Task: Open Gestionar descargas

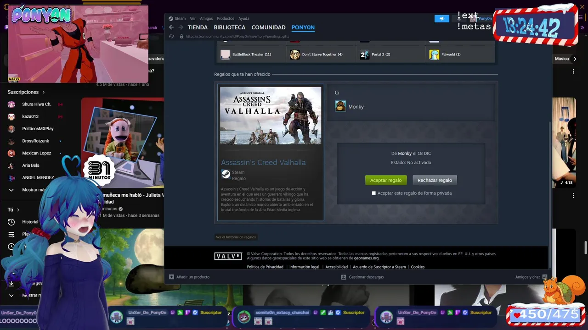Action: 362,277
